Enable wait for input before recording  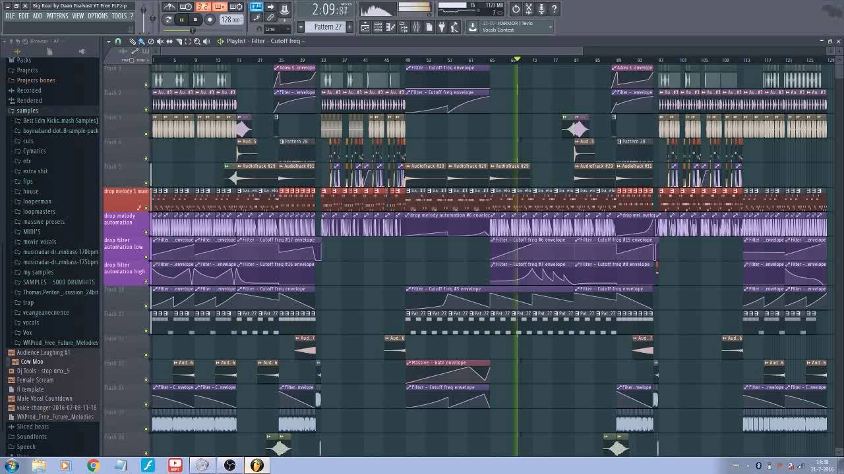185,7
